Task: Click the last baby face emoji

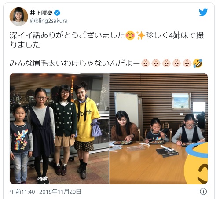Action: click(x=187, y=63)
